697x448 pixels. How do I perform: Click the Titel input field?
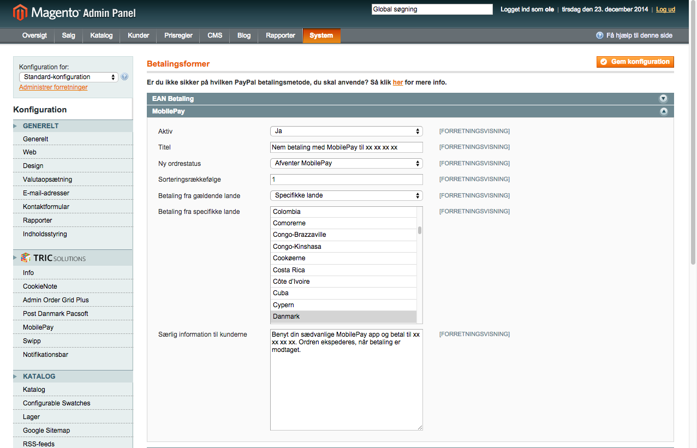pos(346,147)
